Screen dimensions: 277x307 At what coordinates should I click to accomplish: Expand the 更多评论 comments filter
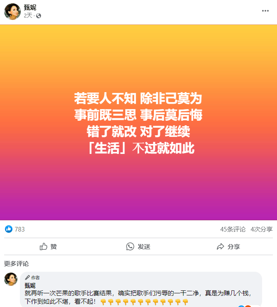(x=16, y=264)
